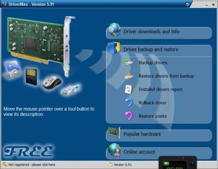Click the computer mouse image

[x=52, y=82]
